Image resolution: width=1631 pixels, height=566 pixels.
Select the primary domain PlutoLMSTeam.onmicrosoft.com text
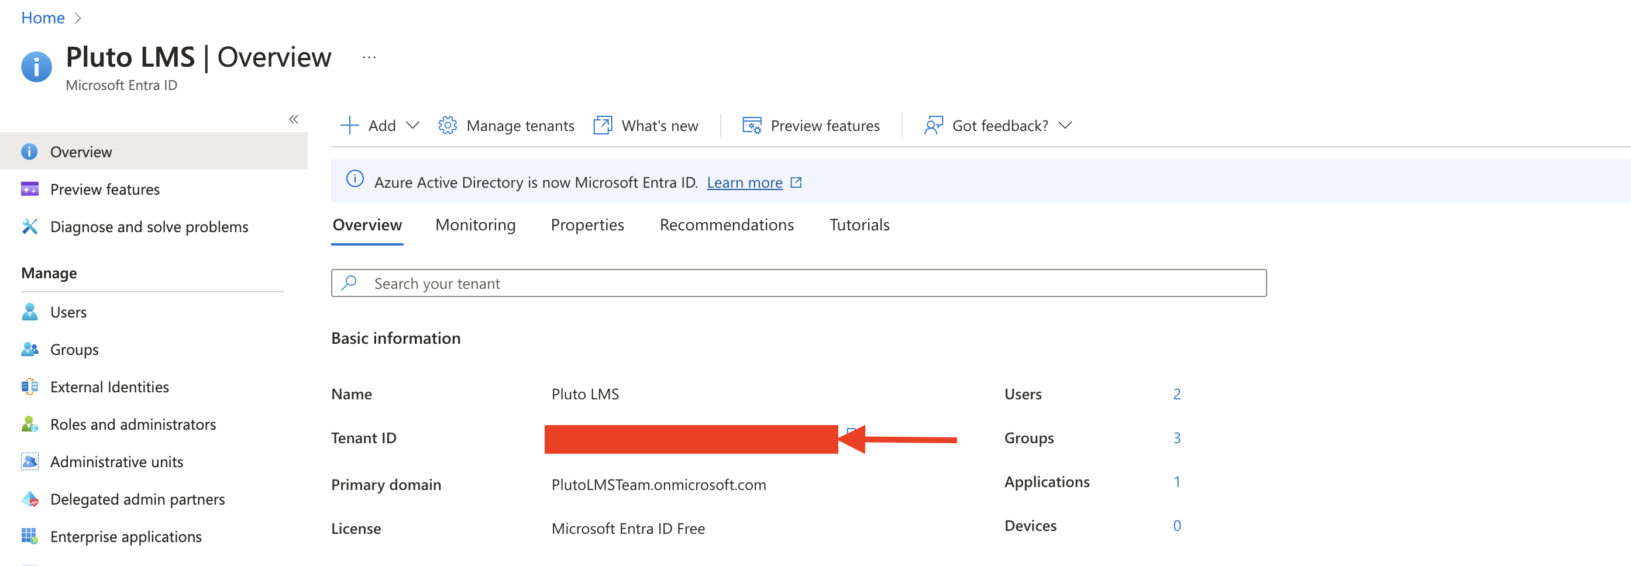click(659, 484)
